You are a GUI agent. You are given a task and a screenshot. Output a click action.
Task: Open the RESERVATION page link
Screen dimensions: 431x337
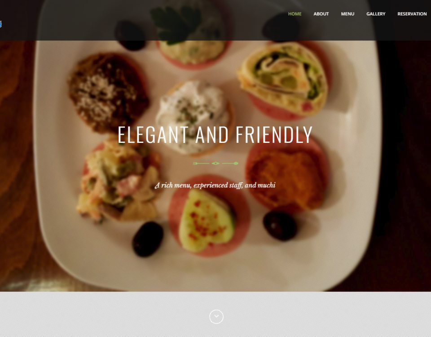click(x=412, y=14)
